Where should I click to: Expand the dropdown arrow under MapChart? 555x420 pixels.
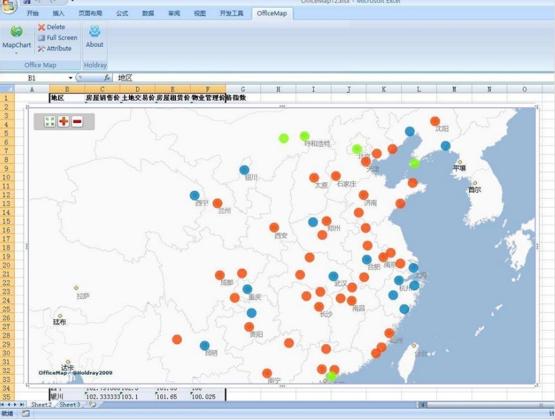point(17,53)
